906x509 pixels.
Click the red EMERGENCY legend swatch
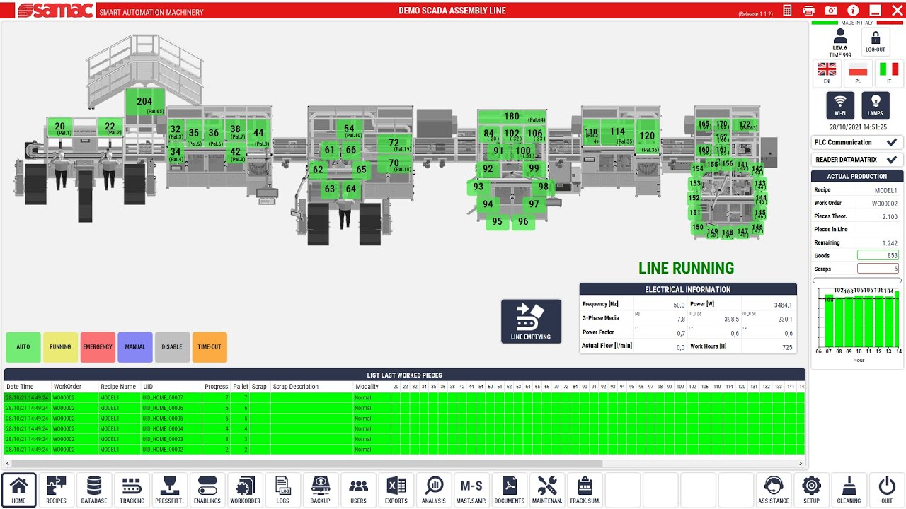tap(98, 347)
